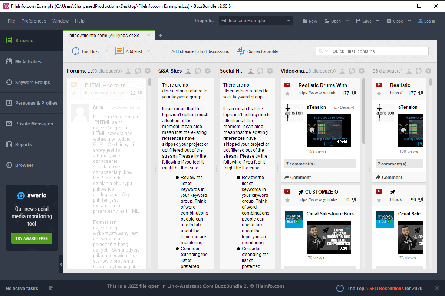
Task: Expand the Open project dropdown arrow
Action: point(347,21)
